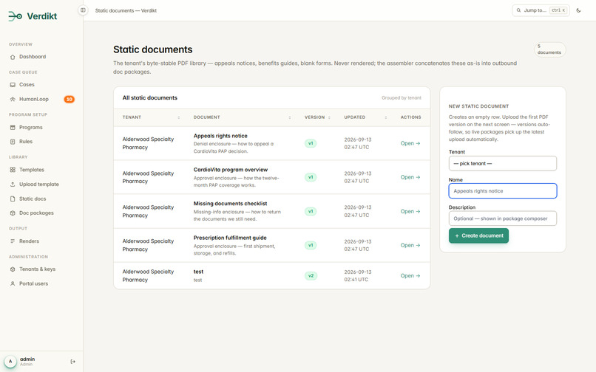Click the Templates grid icon

(13, 170)
